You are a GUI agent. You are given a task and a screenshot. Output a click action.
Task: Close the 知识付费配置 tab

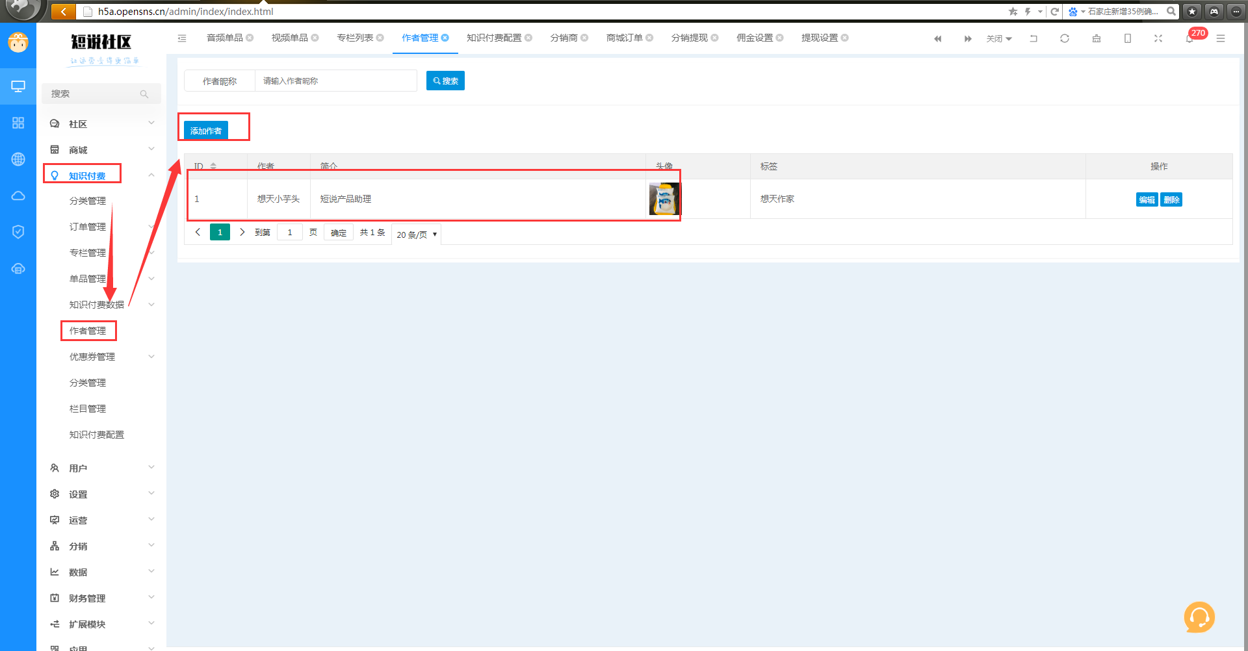(x=528, y=38)
